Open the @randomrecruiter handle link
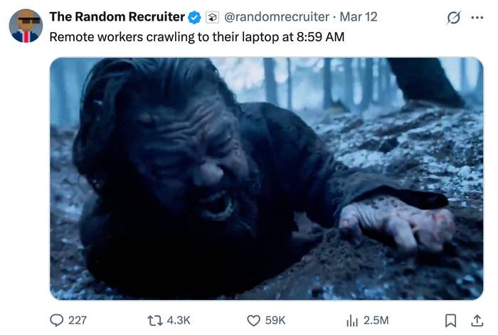Image resolution: width=498 pixels, height=335 pixels. click(277, 16)
